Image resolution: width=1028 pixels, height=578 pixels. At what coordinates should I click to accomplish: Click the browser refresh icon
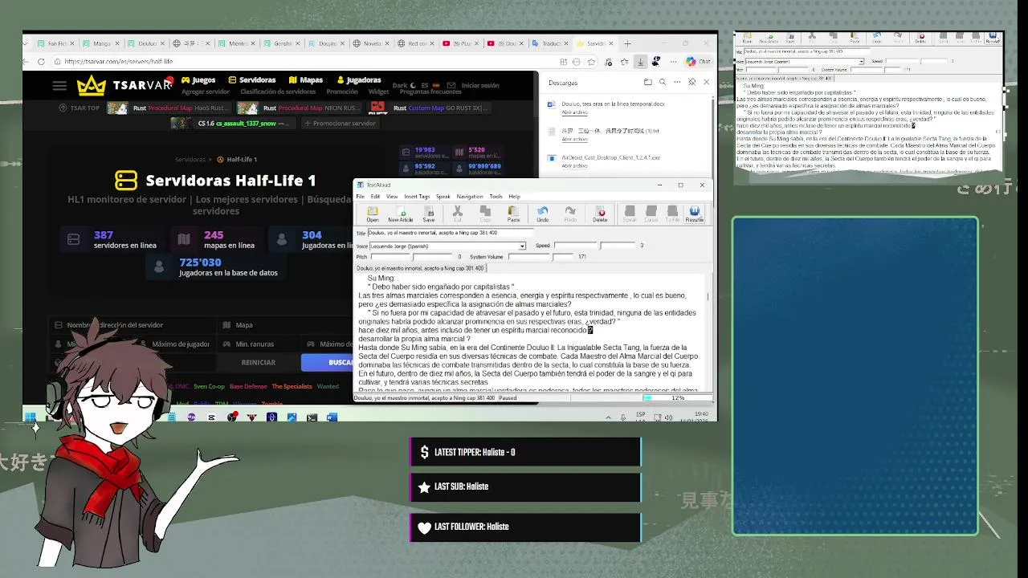point(41,61)
